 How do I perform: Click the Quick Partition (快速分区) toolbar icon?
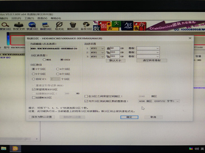pos(32,26)
